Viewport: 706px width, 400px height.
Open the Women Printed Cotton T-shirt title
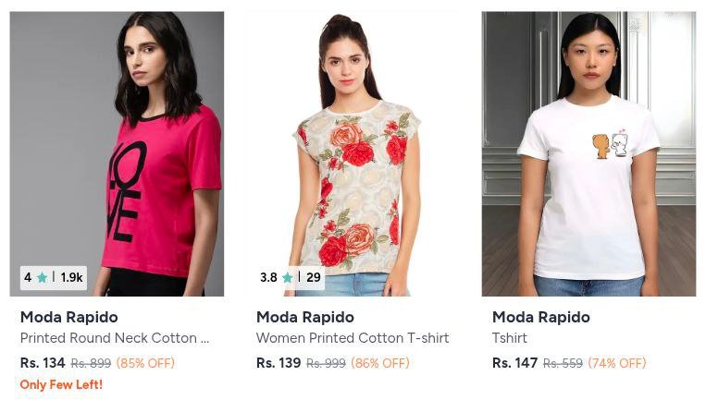[353, 338]
